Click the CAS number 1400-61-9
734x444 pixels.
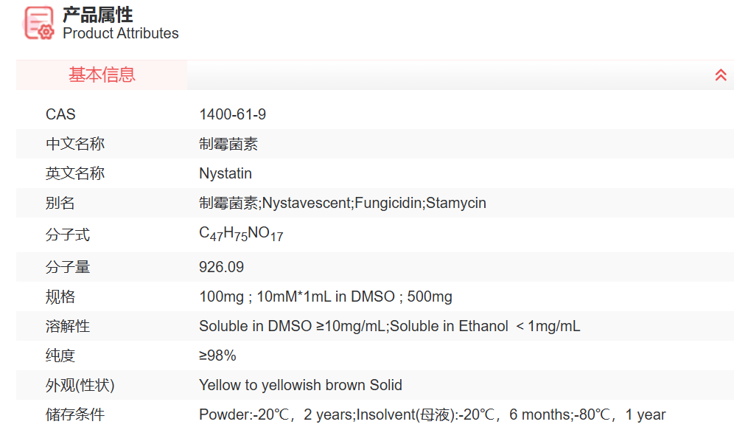click(232, 114)
